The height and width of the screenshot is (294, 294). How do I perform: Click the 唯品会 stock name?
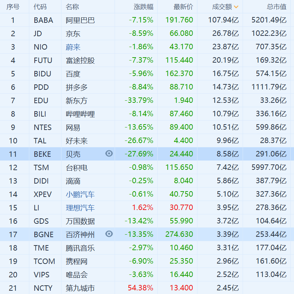(77, 275)
